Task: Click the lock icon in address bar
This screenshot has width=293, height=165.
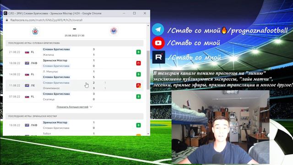Action: click(x=7, y=20)
